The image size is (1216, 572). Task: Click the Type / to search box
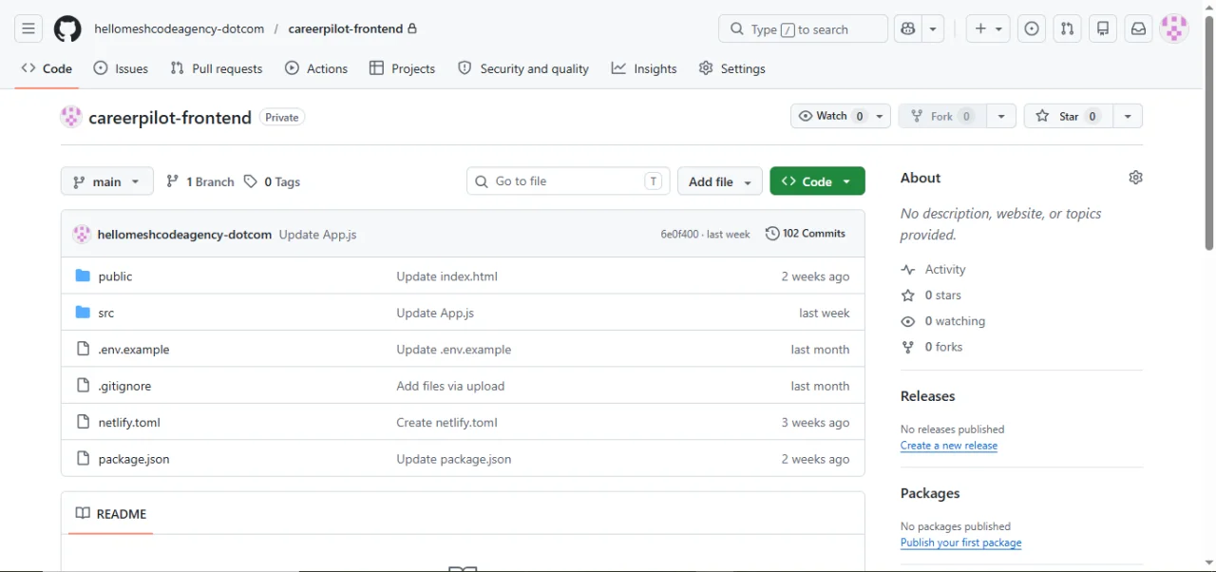(804, 29)
